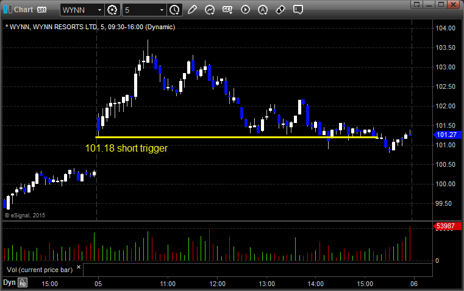Click the 100.00 price axis label

445,184
